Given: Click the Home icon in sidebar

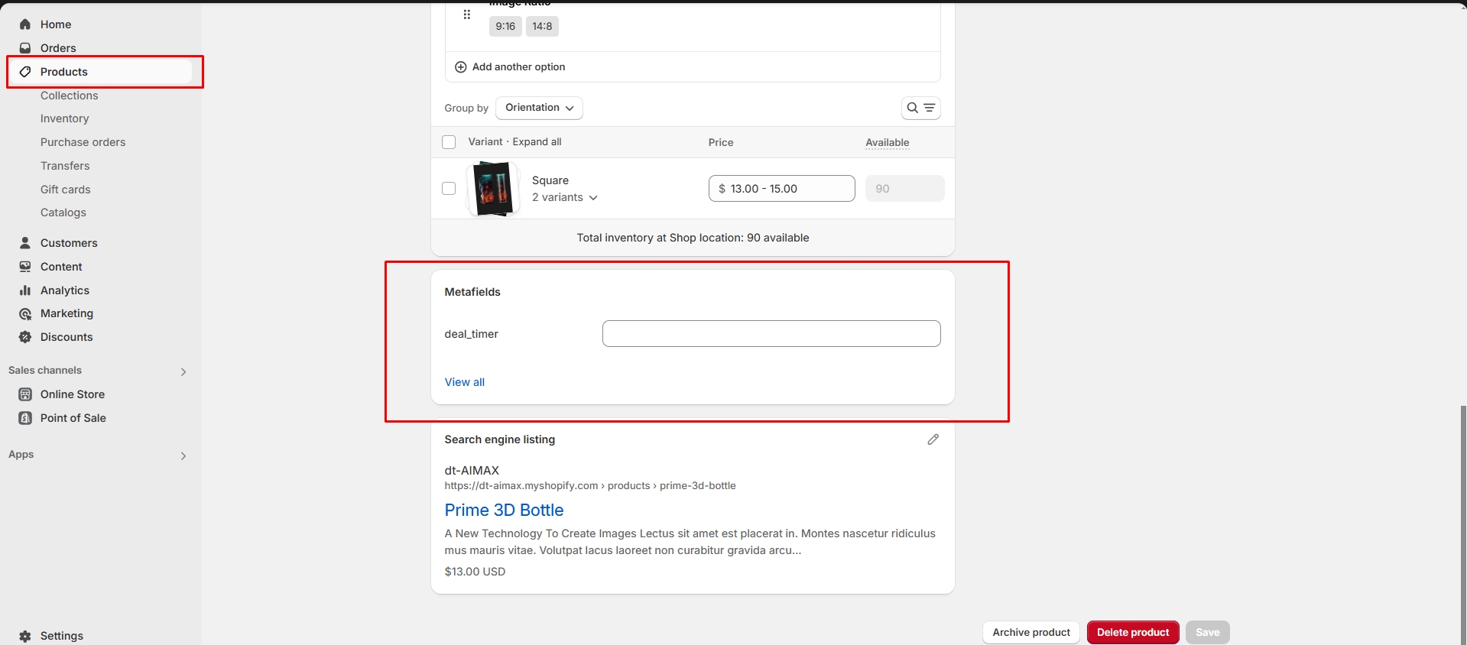Looking at the screenshot, I should (x=25, y=24).
